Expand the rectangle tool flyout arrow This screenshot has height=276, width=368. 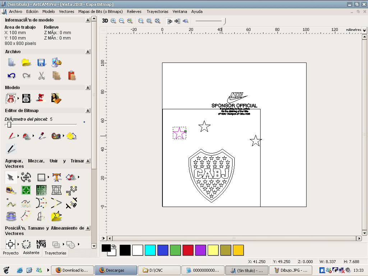pos(49,177)
